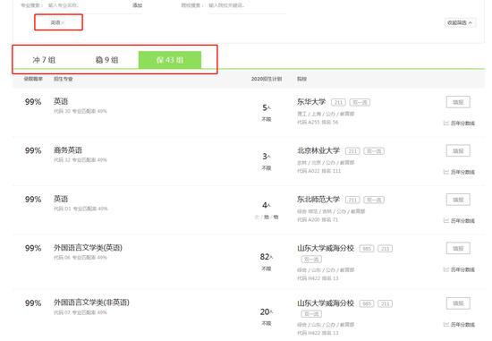Image resolution: width=492 pixels, height=341 pixels.
Task: Click the 82人 enrollment plan number
Action: click(x=267, y=257)
